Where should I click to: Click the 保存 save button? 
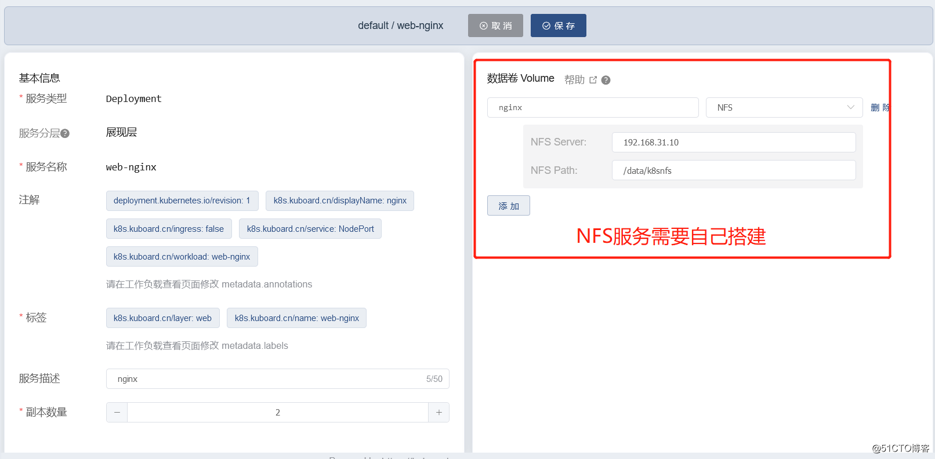coord(558,25)
